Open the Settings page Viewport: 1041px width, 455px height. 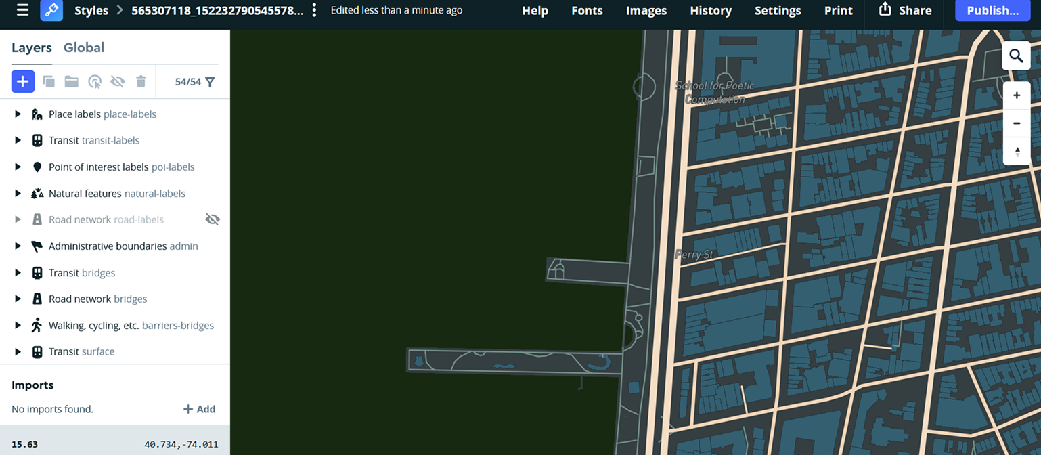[x=777, y=10]
